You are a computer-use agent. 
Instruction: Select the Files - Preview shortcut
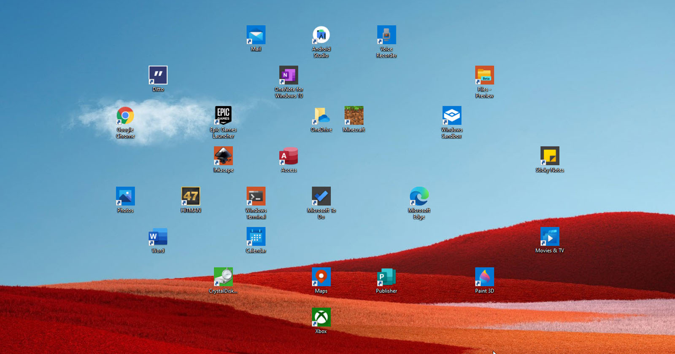point(484,75)
